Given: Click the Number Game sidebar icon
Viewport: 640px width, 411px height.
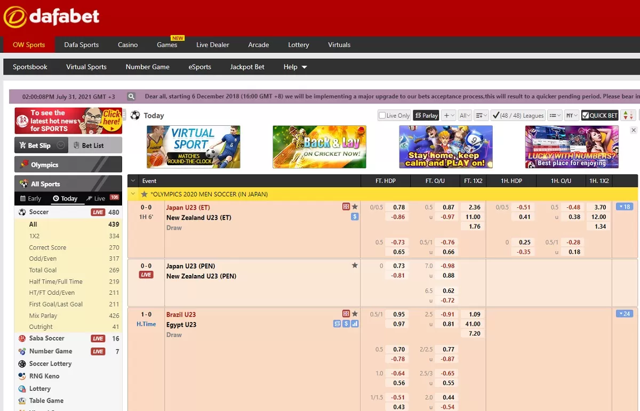Looking at the screenshot, I should pos(22,351).
